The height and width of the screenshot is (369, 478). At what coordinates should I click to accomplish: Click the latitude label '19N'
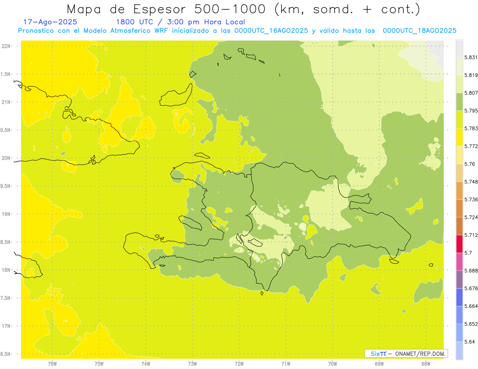(6, 214)
